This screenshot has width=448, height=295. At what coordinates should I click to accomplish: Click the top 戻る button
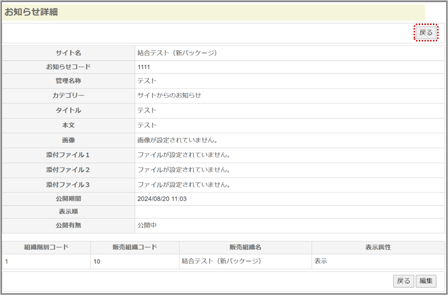coord(426,33)
